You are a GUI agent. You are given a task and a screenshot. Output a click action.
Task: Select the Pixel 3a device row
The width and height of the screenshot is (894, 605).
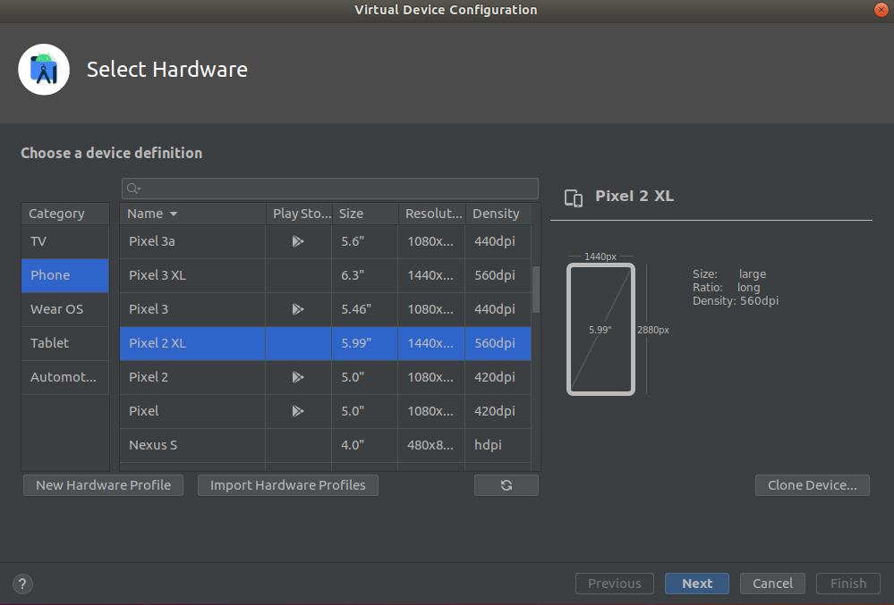point(326,241)
